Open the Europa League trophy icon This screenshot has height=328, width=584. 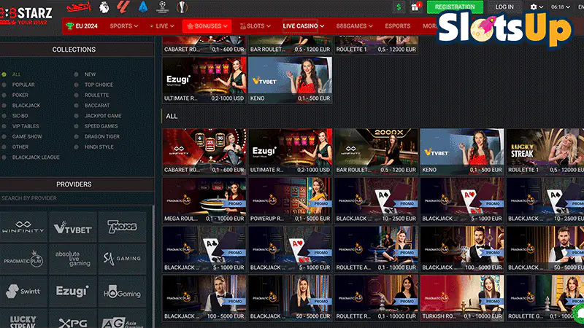pyautogui.click(x=181, y=7)
